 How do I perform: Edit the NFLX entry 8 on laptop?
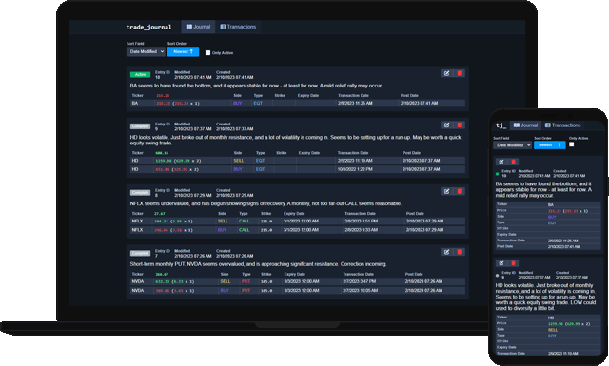(446, 191)
